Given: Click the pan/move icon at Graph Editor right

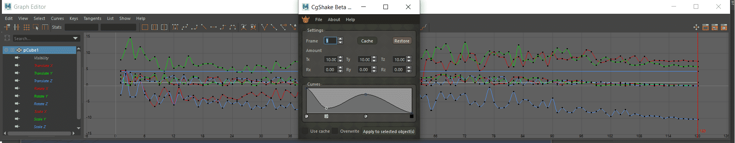Looking at the screenshot, I should click(696, 27).
